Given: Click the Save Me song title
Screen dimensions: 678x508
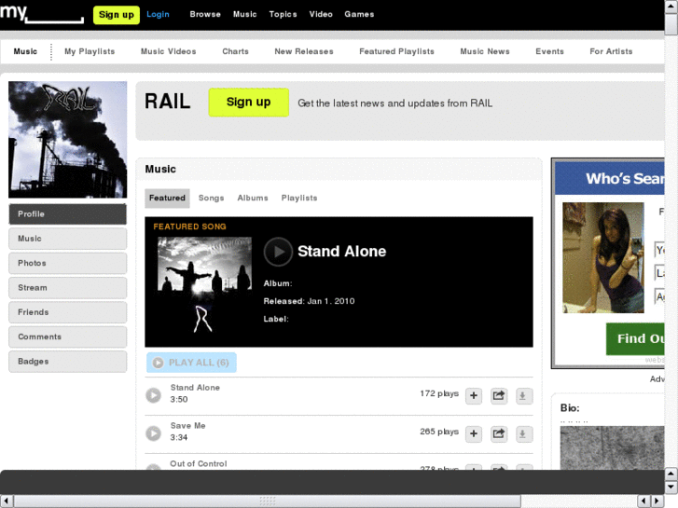Looking at the screenshot, I should (187, 425).
